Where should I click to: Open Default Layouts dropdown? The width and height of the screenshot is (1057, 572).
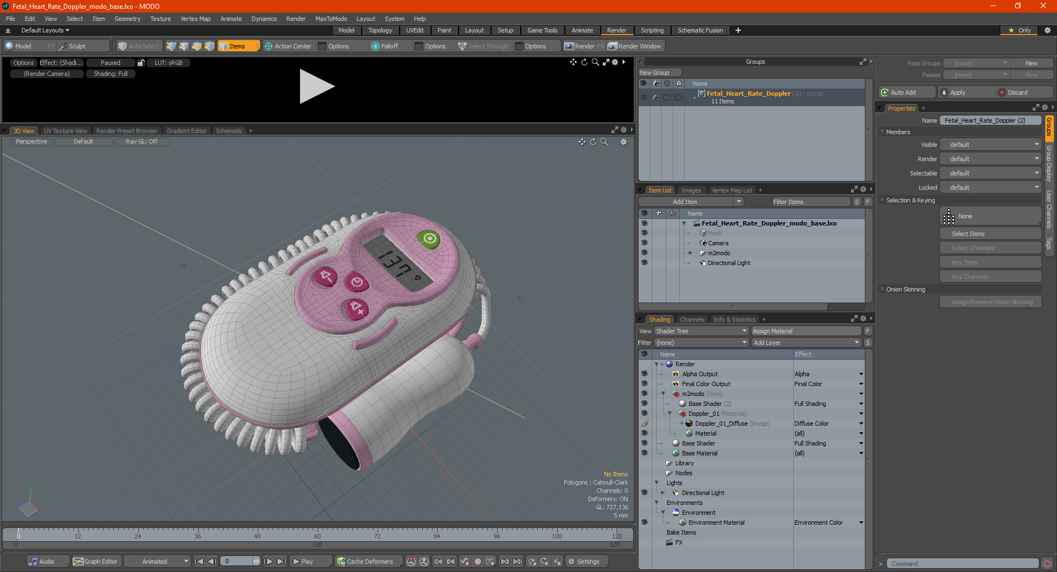[x=45, y=30]
